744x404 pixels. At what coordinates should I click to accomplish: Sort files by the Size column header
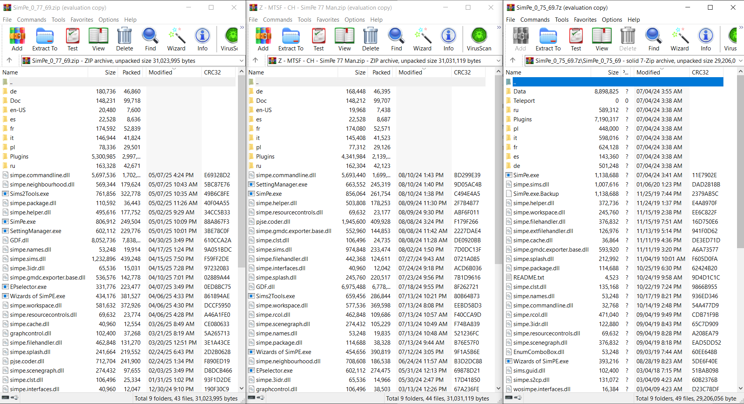point(110,72)
